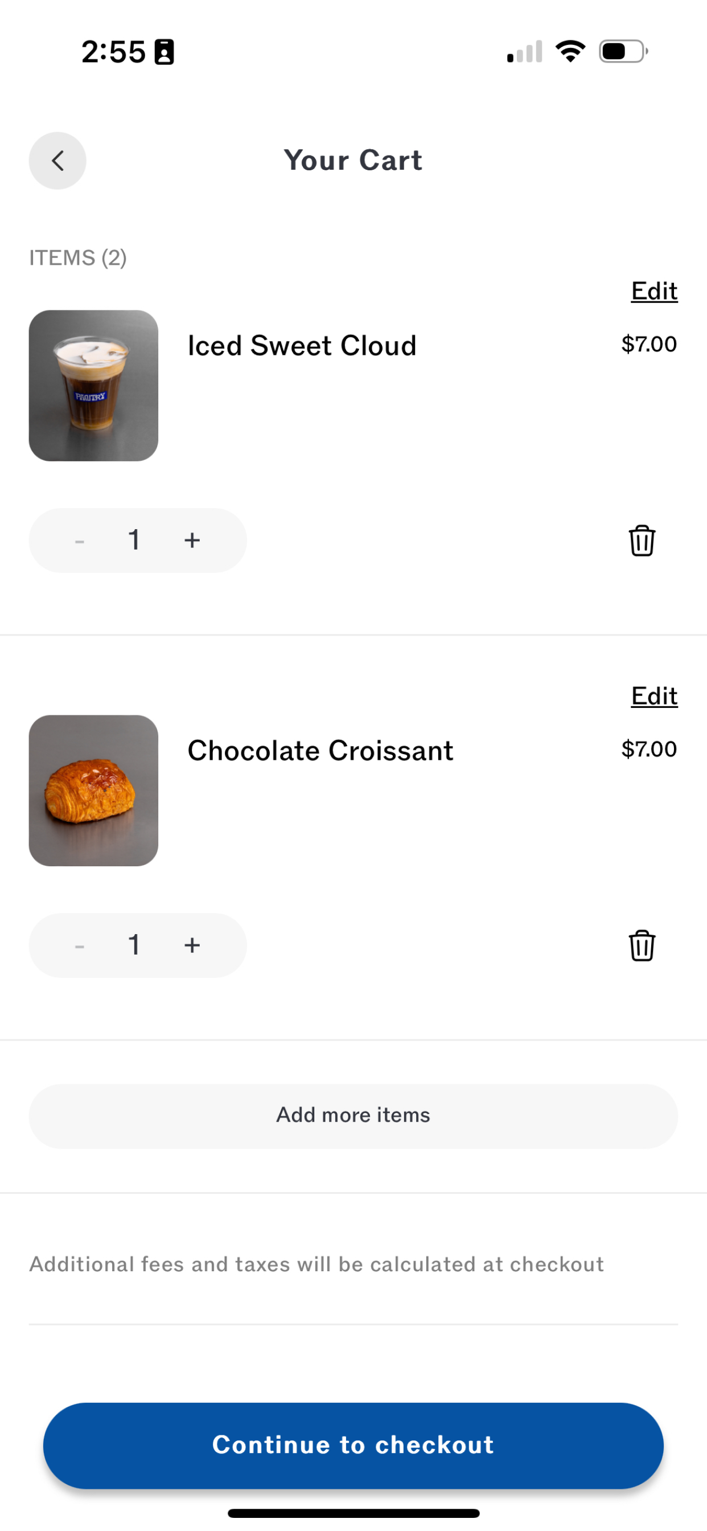This screenshot has width=707, height=1531.
Task: Tap the contact card icon beside the time
Action: click(164, 52)
